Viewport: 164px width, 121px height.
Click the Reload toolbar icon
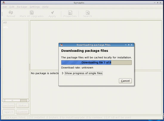tap(11, 13)
